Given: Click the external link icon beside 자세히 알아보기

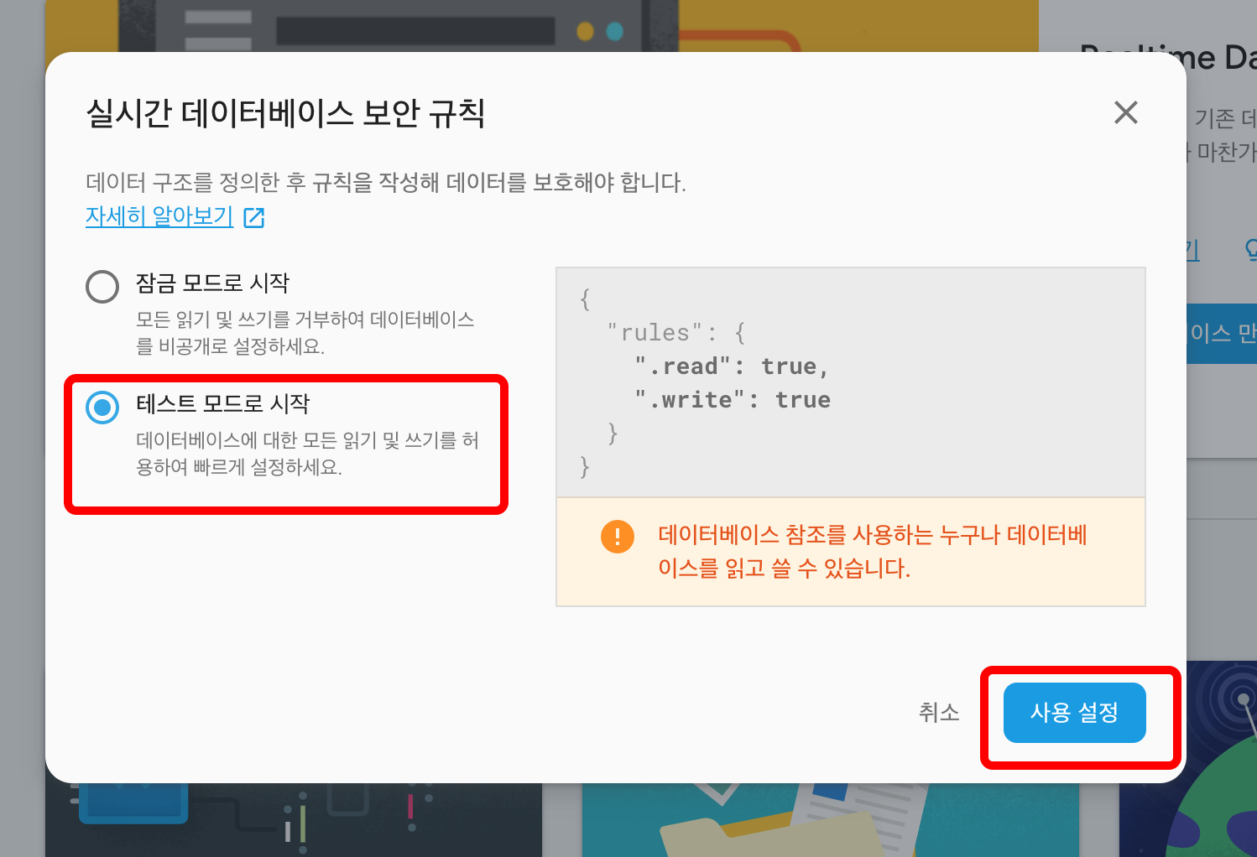Looking at the screenshot, I should [254, 217].
